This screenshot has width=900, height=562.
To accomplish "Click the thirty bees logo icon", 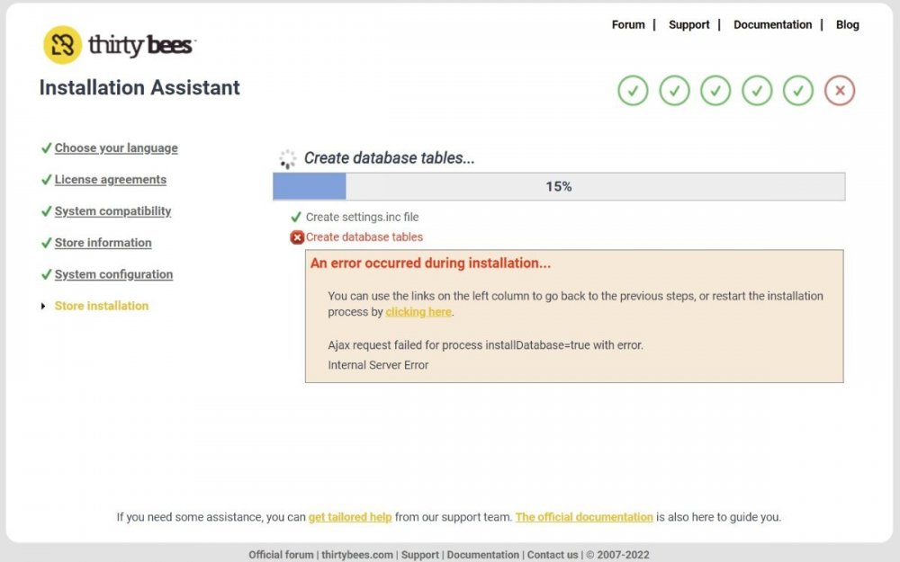I will click(x=62, y=45).
